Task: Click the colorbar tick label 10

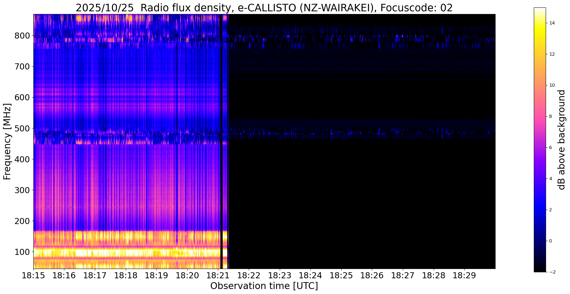Action: tap(552, 85)
